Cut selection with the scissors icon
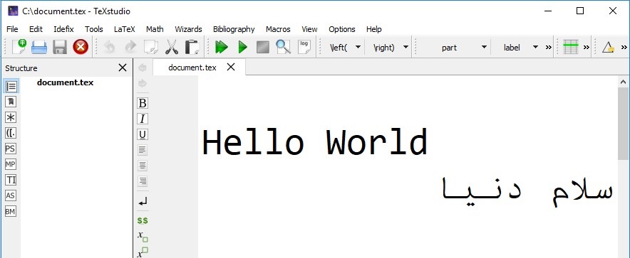 [172, 48]
